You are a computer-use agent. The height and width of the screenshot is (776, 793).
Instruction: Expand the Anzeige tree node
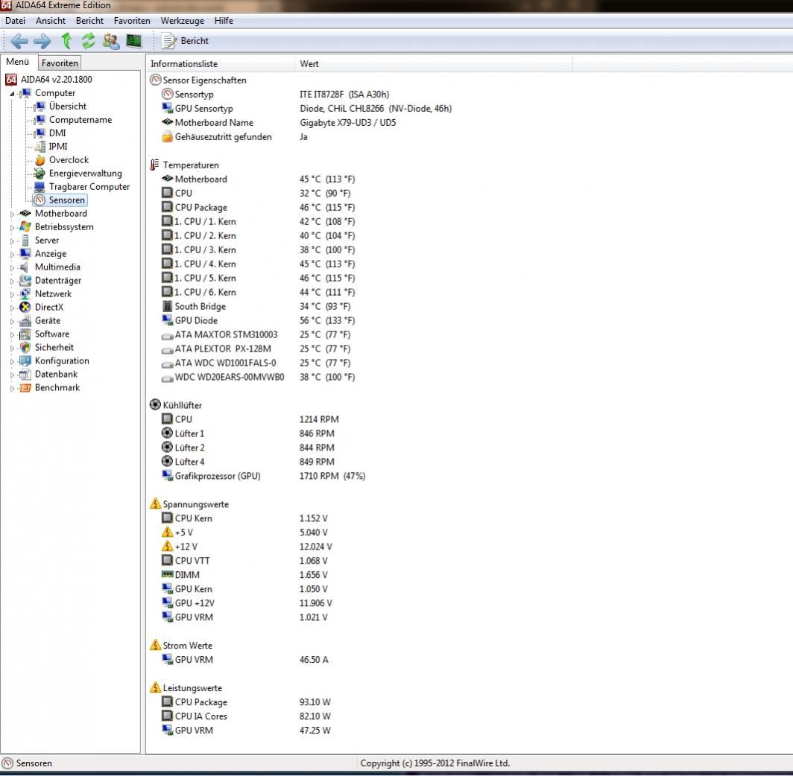tap(12, 254)
